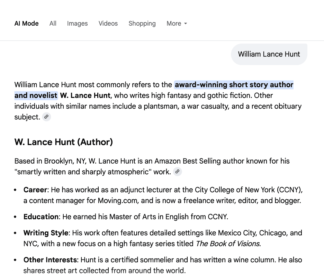Image resolution: width=324 pixels, height=274 pixels.
Task: Click the bold "Other Interests" bullet label
Action: pos(50,260)
